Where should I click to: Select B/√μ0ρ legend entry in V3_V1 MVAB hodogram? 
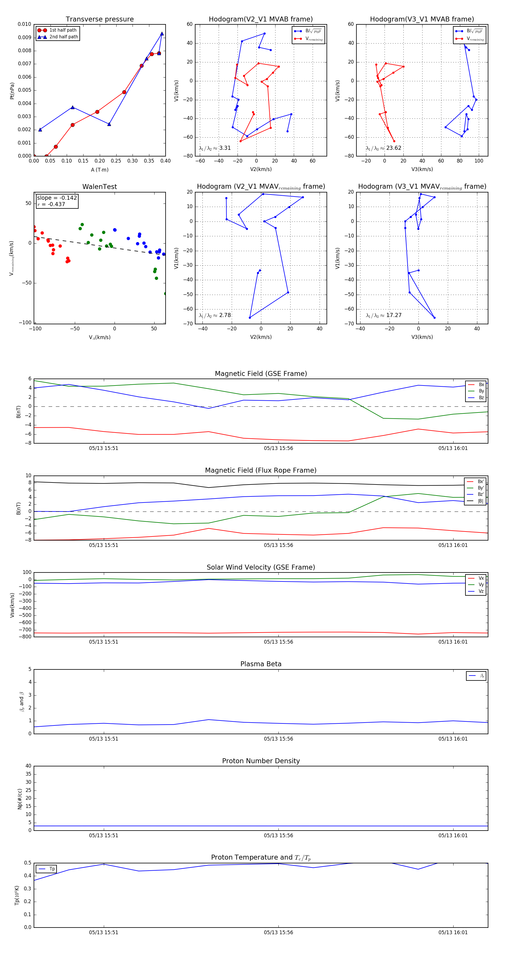pos(470,31)
